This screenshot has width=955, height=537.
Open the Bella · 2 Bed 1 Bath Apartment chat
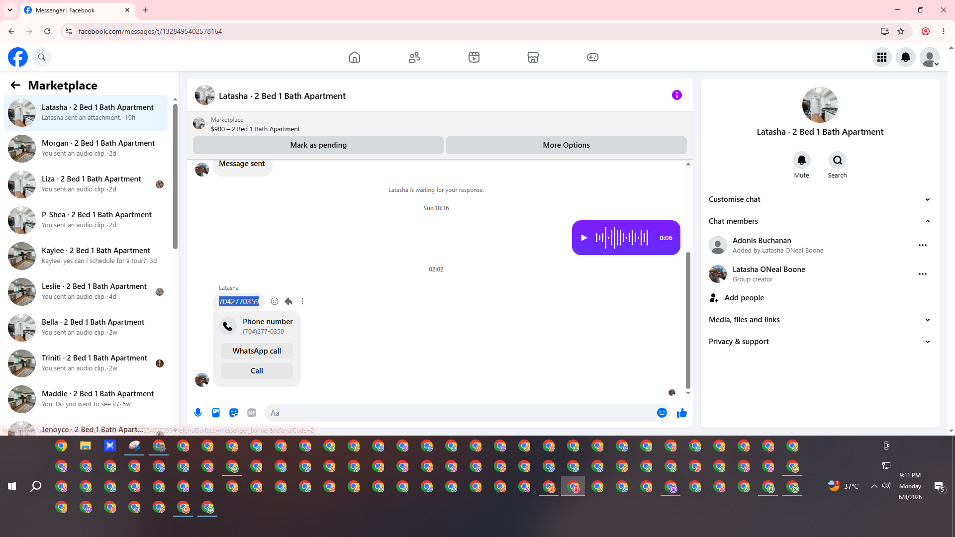pyautogui.click(x=86, y=327)
